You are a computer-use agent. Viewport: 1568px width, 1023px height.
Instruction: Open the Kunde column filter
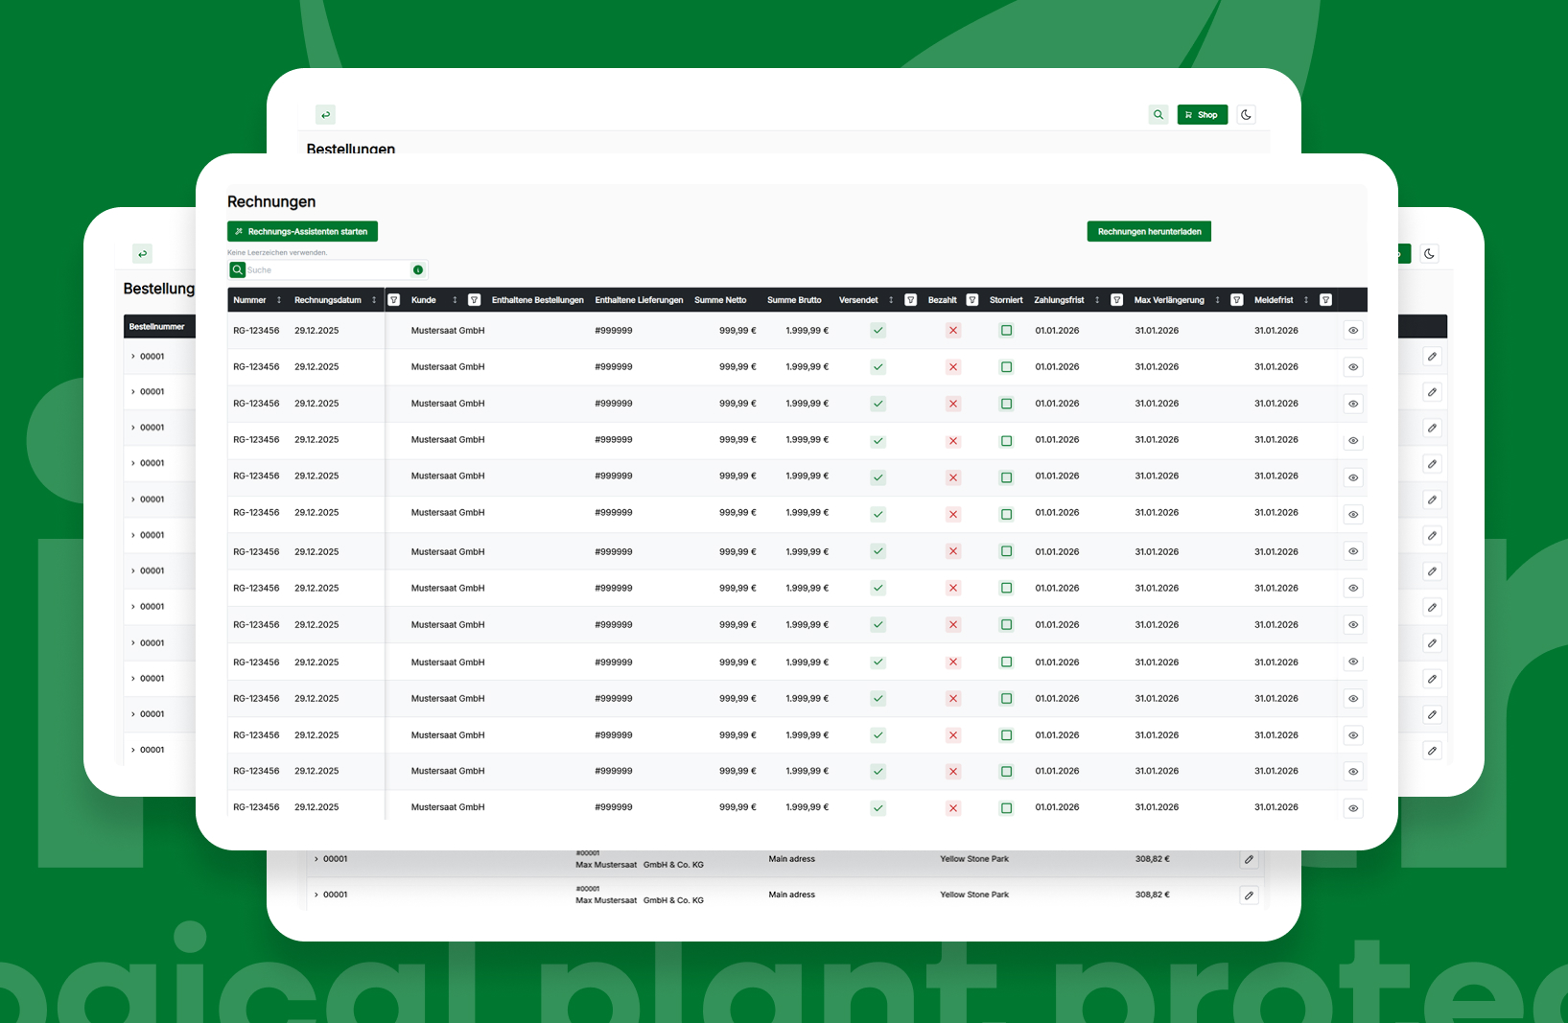[x=474, y=300]
